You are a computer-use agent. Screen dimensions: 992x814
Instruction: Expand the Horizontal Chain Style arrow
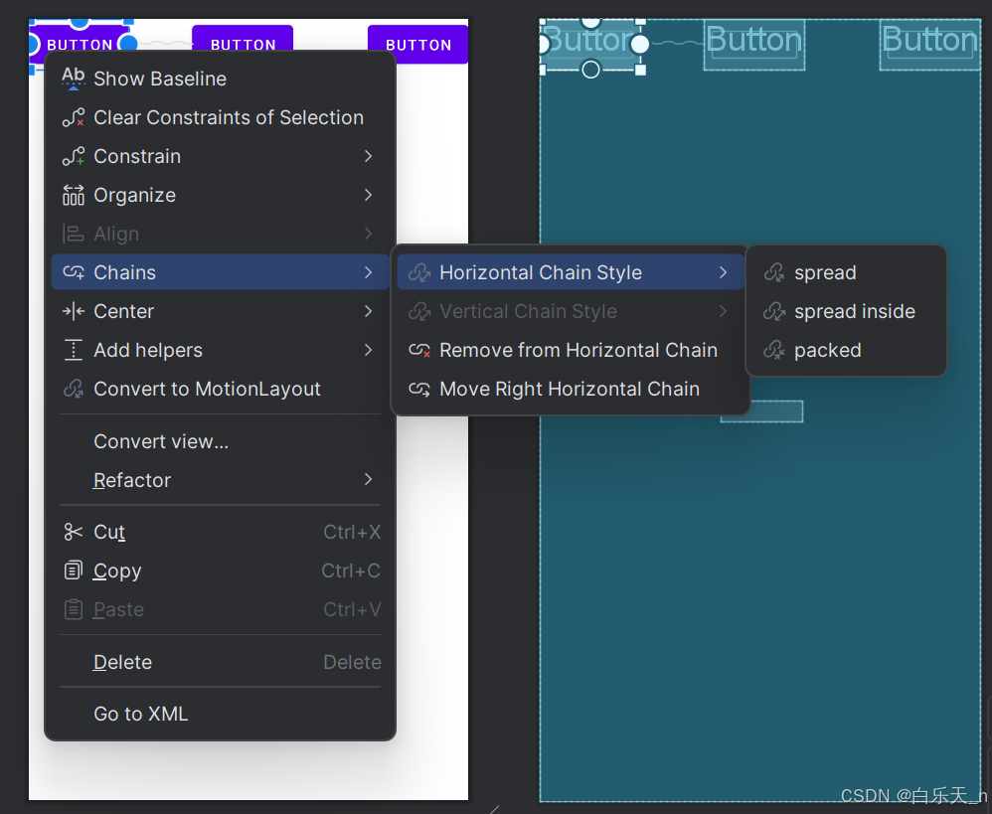(723, 272)
